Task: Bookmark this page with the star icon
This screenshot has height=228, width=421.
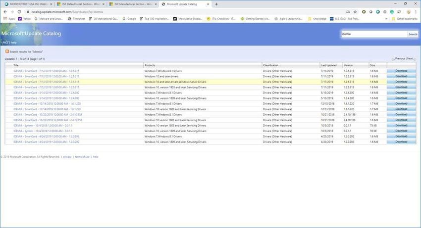Action: click(355, 12)
